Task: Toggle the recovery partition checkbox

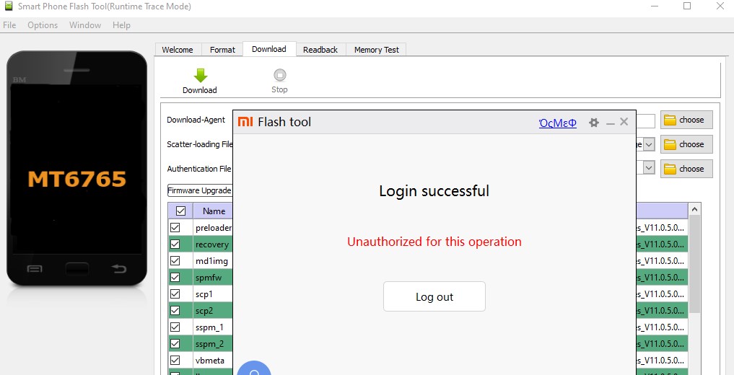Action: [x=175, y=244]
